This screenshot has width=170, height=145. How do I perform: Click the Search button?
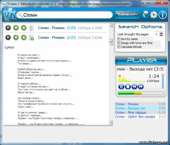tap(127, 15)
